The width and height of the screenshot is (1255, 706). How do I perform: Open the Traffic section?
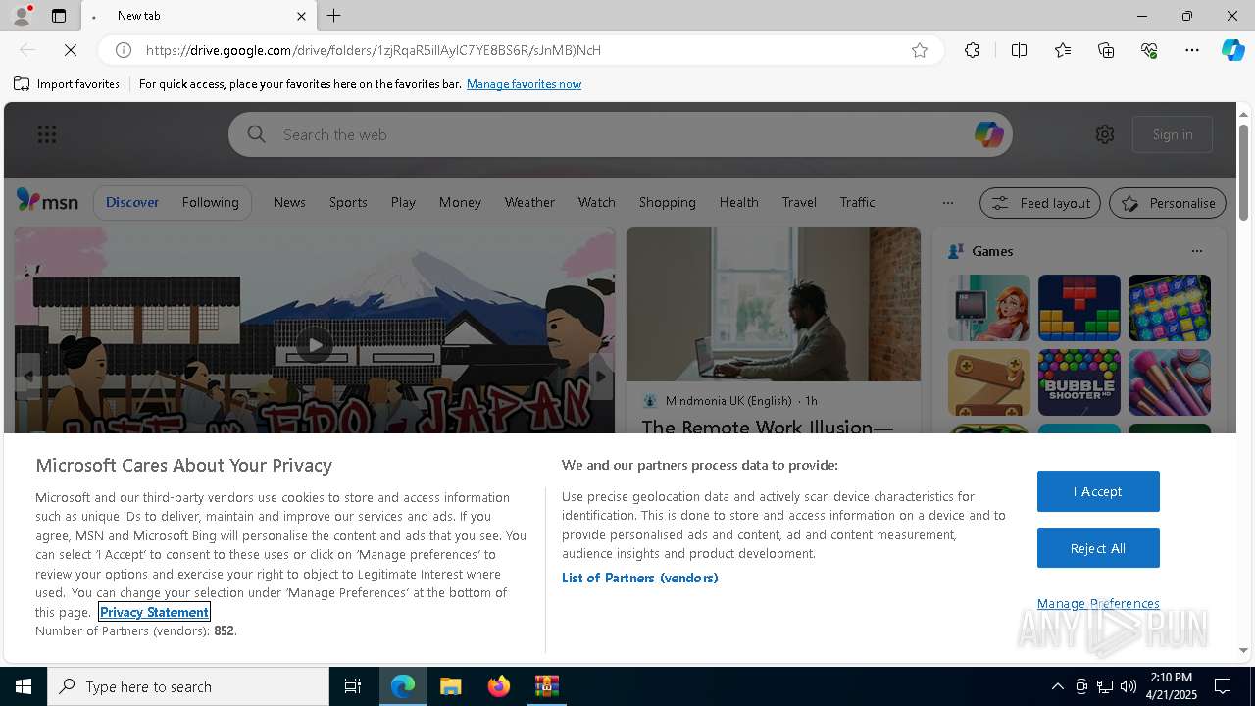tap(857, 202)
